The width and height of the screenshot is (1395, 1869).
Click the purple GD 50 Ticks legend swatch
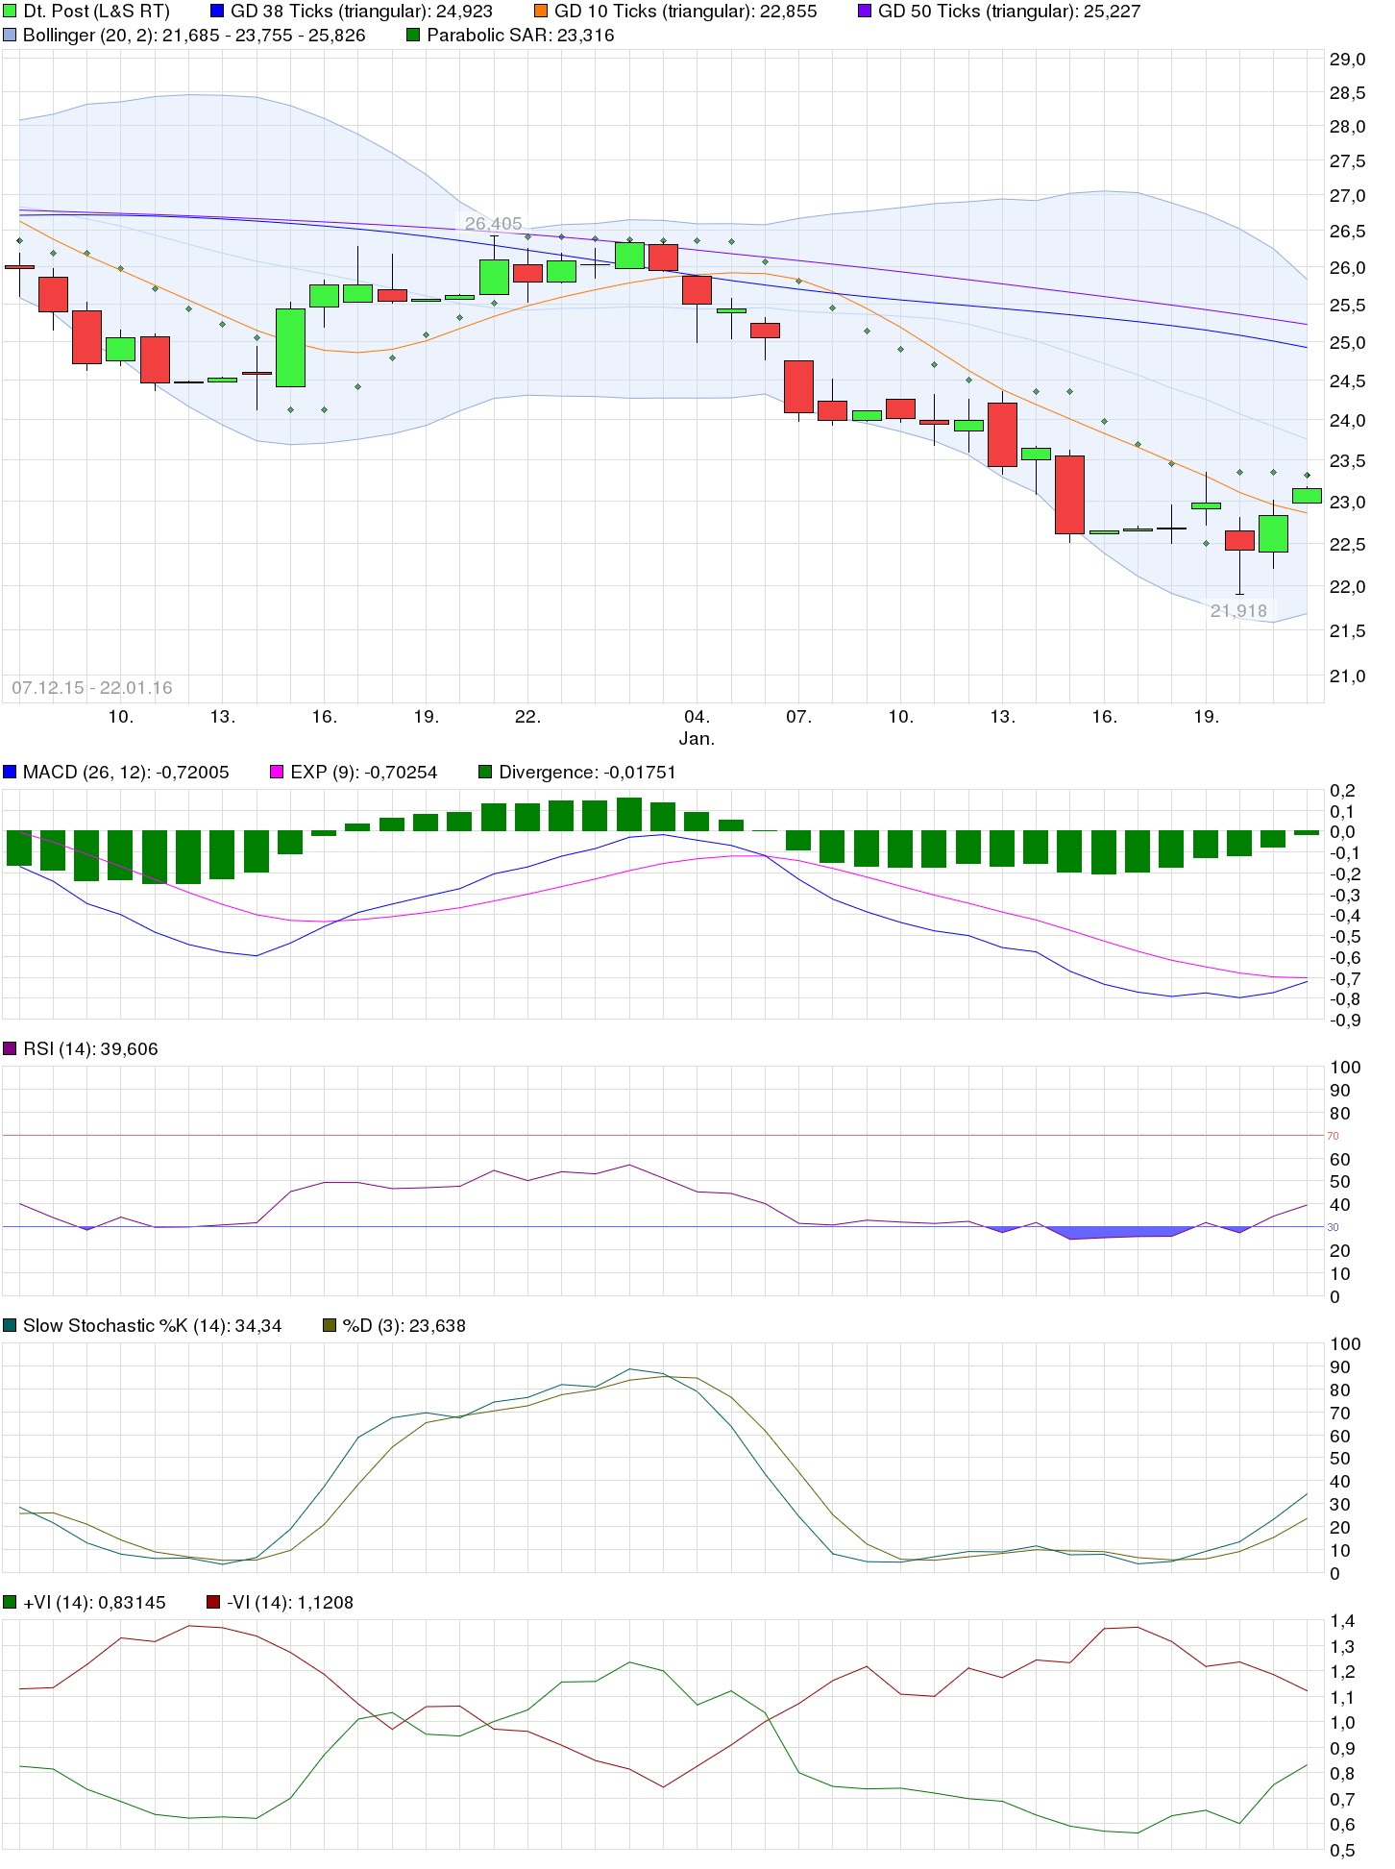coord(865,12)
